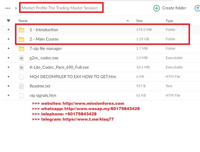200x152 pixels.
Task: Click the 6 KB size value
Action: [140, 77]
